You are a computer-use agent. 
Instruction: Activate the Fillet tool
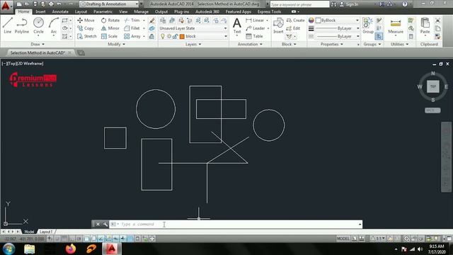(132, 28)
